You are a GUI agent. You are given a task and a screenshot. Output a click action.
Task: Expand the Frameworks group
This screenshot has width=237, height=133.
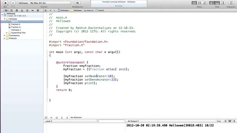pos(4,35)
